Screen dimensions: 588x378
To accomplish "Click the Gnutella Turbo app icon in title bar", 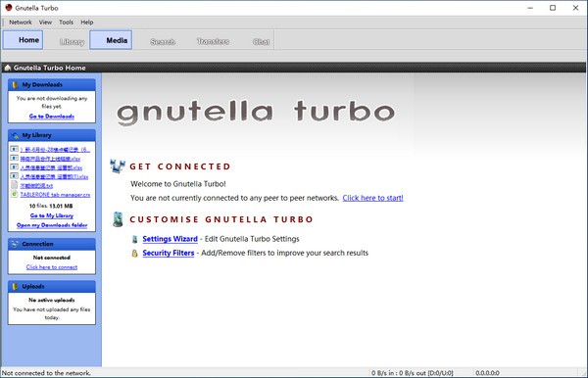I will 8,8.
